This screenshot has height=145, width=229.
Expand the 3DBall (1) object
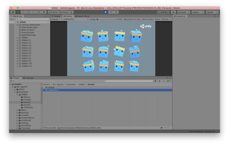[x=17, y=40]
